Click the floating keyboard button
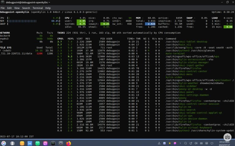The width and height of the screenshot is (235, 146). point(227,137)
